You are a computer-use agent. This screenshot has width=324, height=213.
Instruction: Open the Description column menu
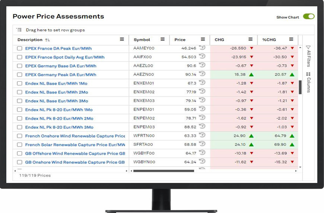(x=122, y=39)
